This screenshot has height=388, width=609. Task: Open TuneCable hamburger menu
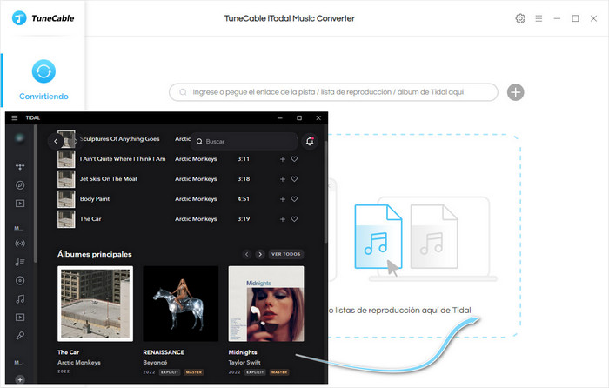pos(539,18)
